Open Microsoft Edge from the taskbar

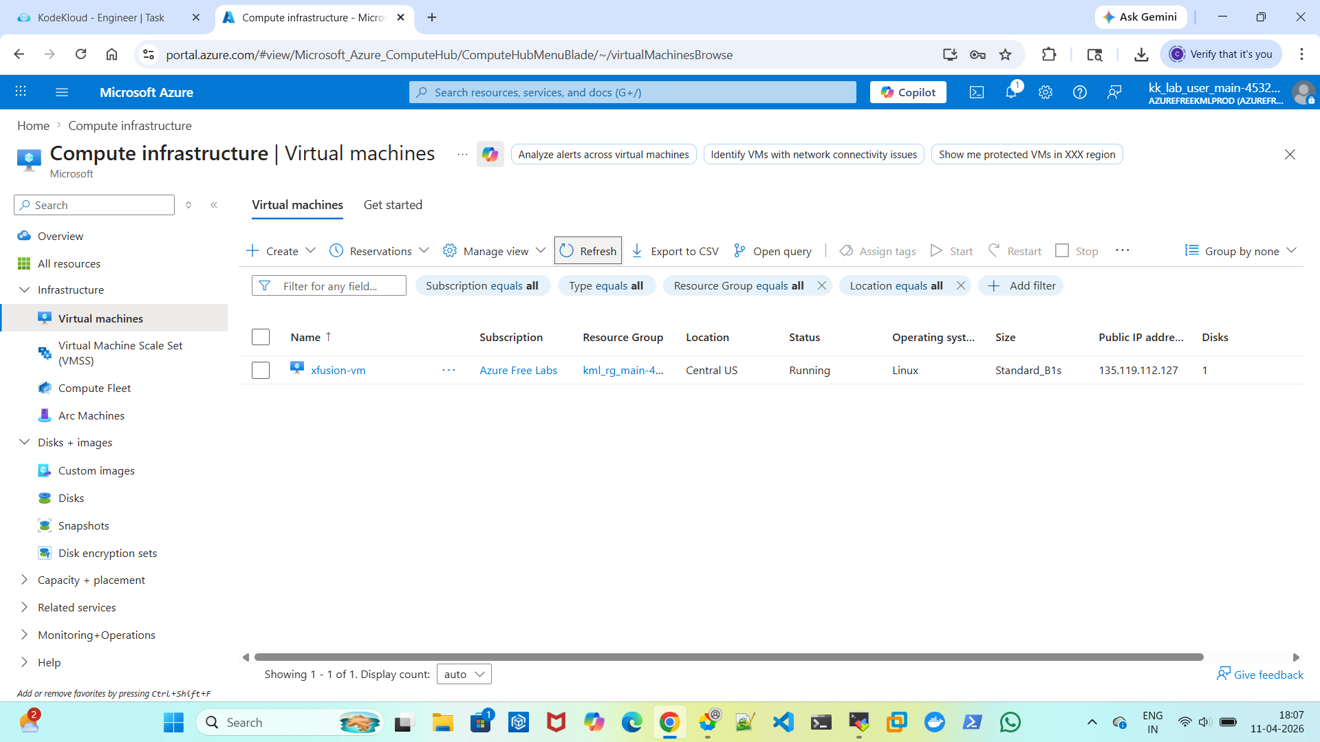(x=632, y=722)
